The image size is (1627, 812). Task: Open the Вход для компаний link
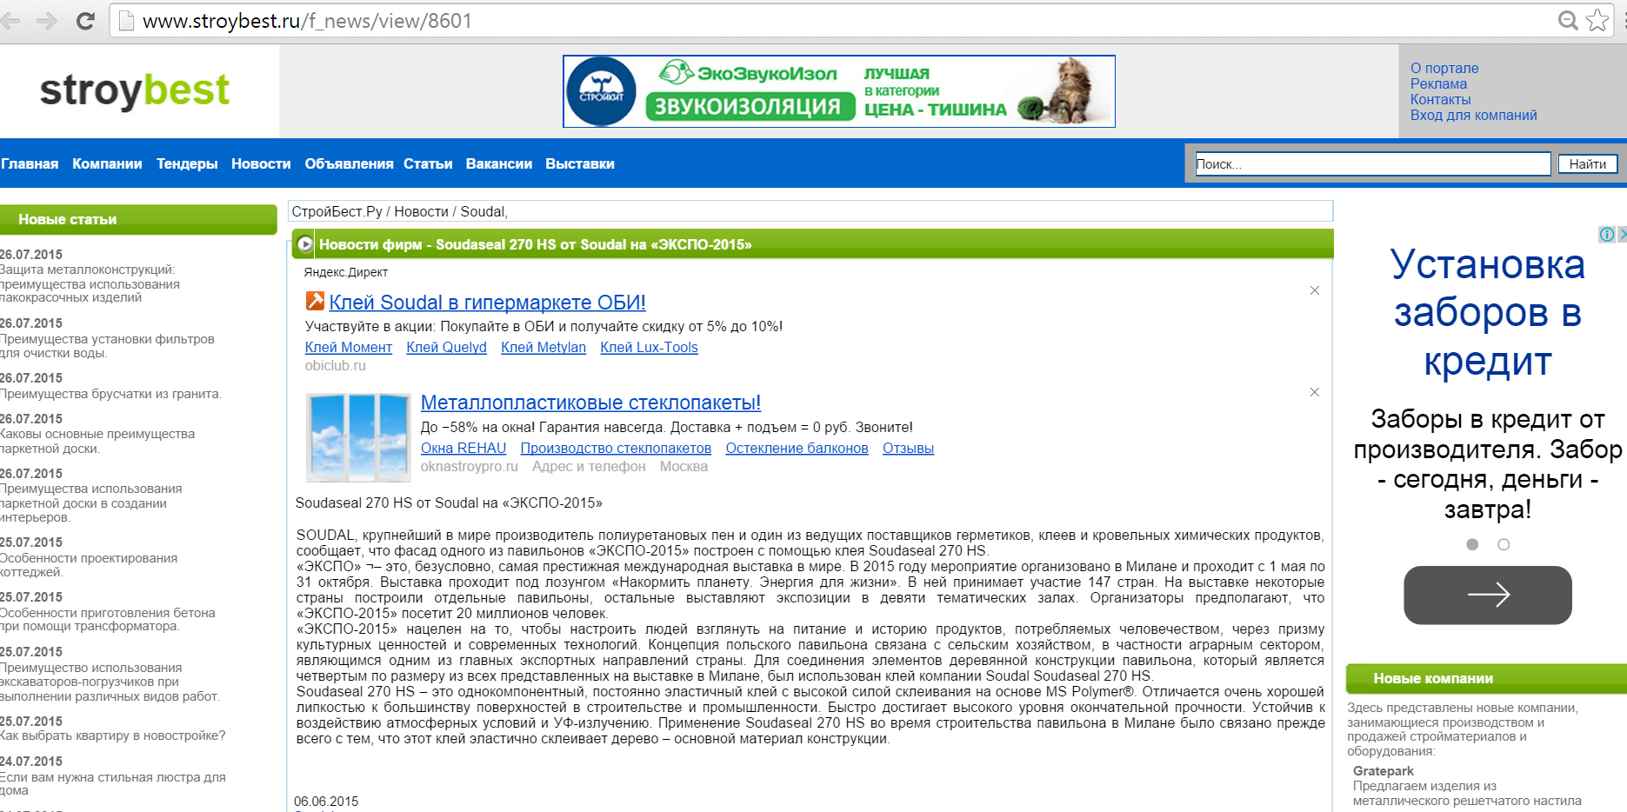point(1474,115)
